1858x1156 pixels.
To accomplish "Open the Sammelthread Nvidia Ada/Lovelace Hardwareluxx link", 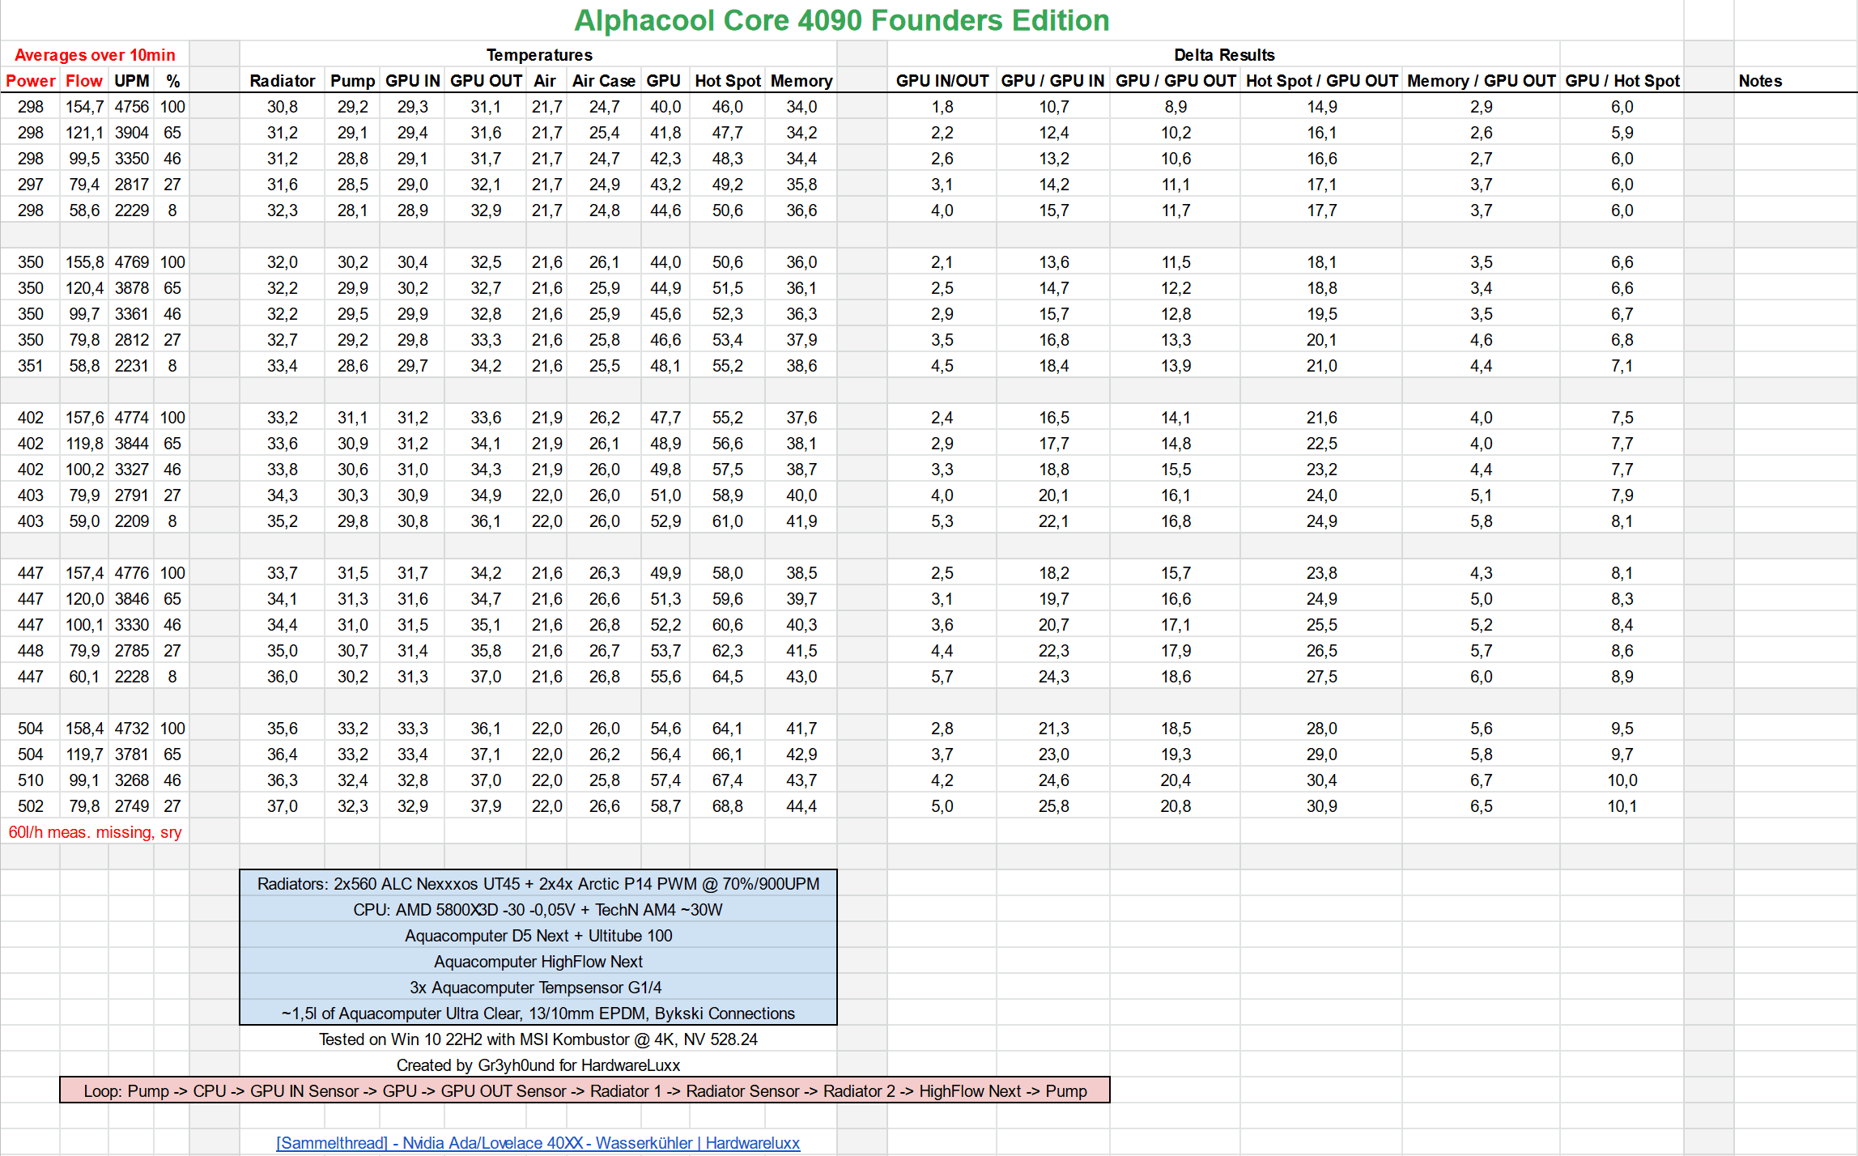I will 538,1142.
